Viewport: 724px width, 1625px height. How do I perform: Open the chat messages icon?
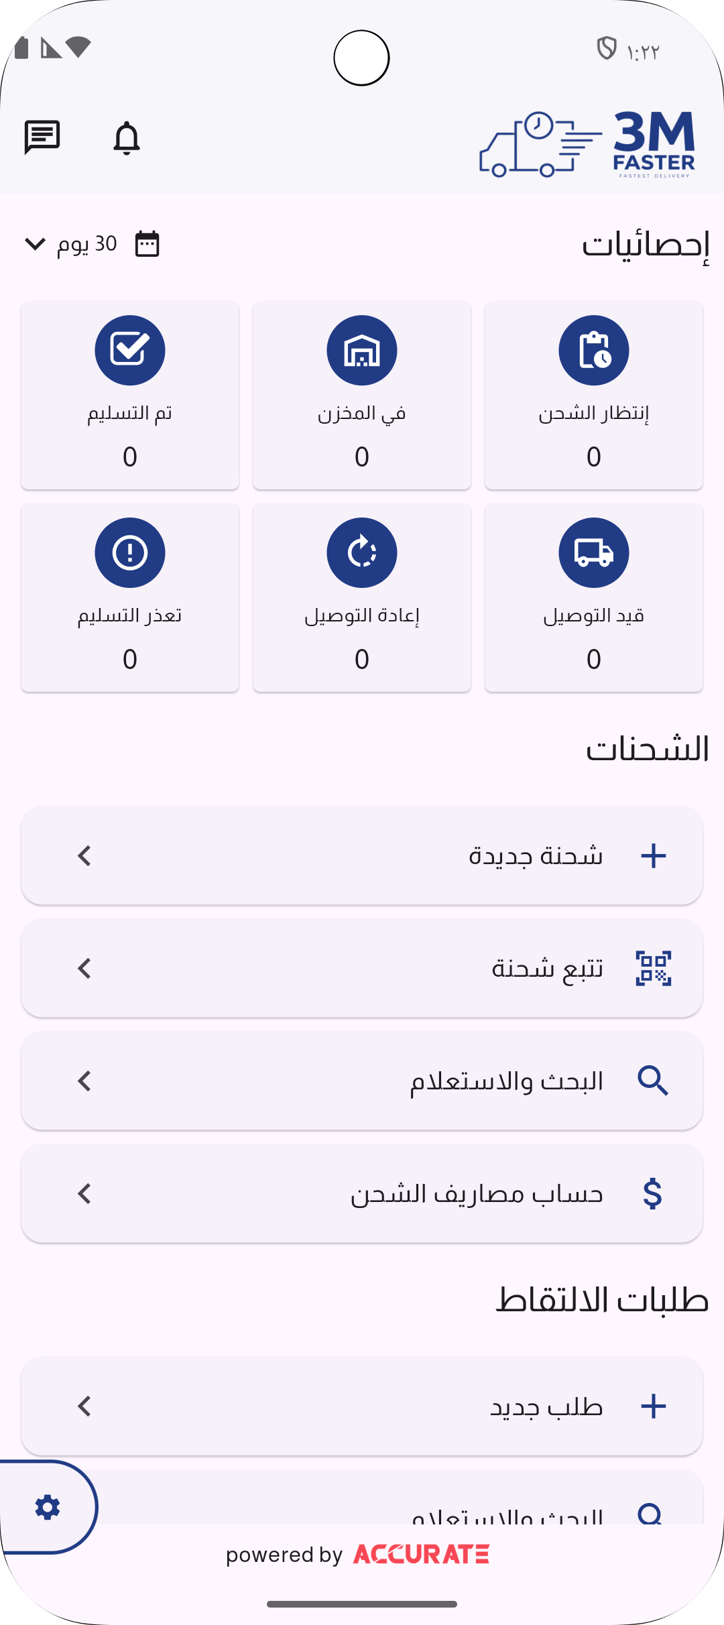point(42,137)
